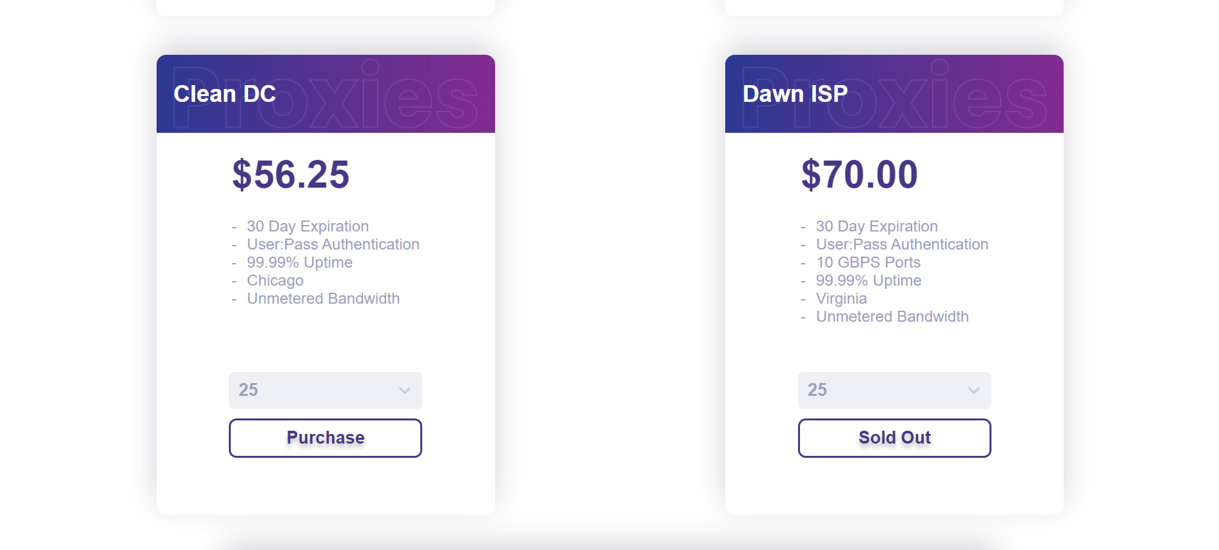The height and width of the screenshot is (550, 1219).
Task: Select the Virginia location entry under Dawn ISP
Action: point(841,299)
